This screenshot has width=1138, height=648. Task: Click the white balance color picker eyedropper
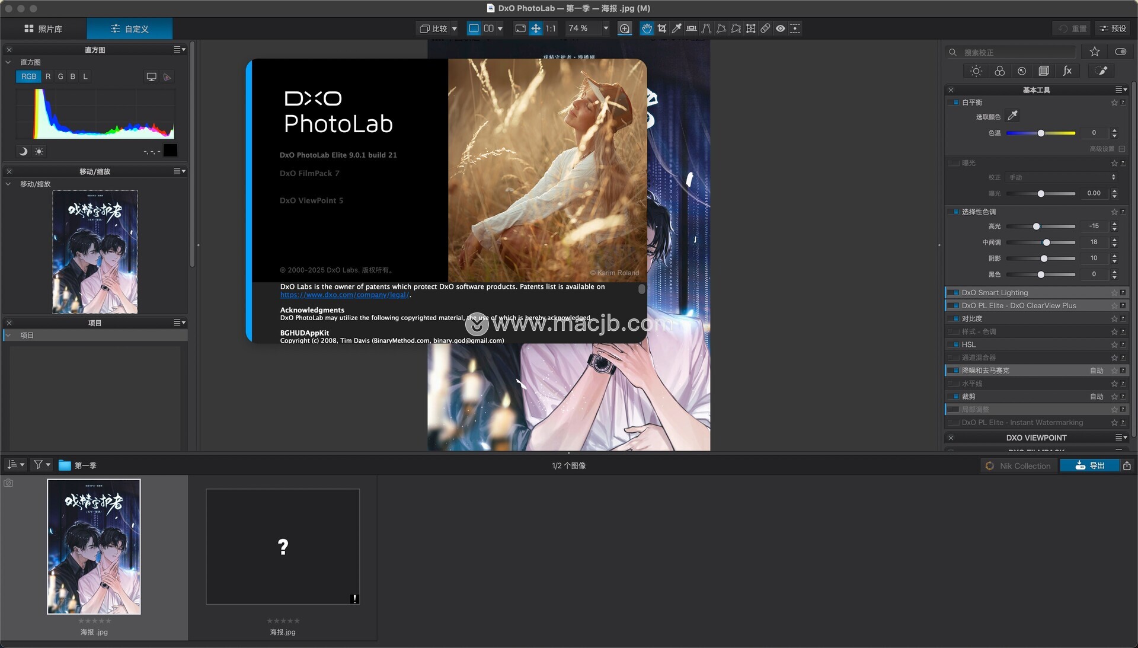(1012, 116)
